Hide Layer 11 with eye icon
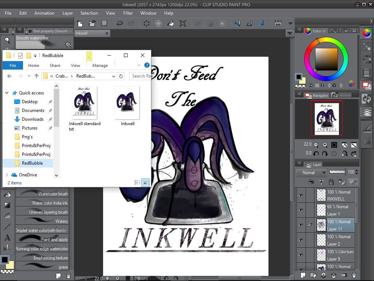This screenshot has width=374, height=281. pyautogui.click(x=301, y=225)
